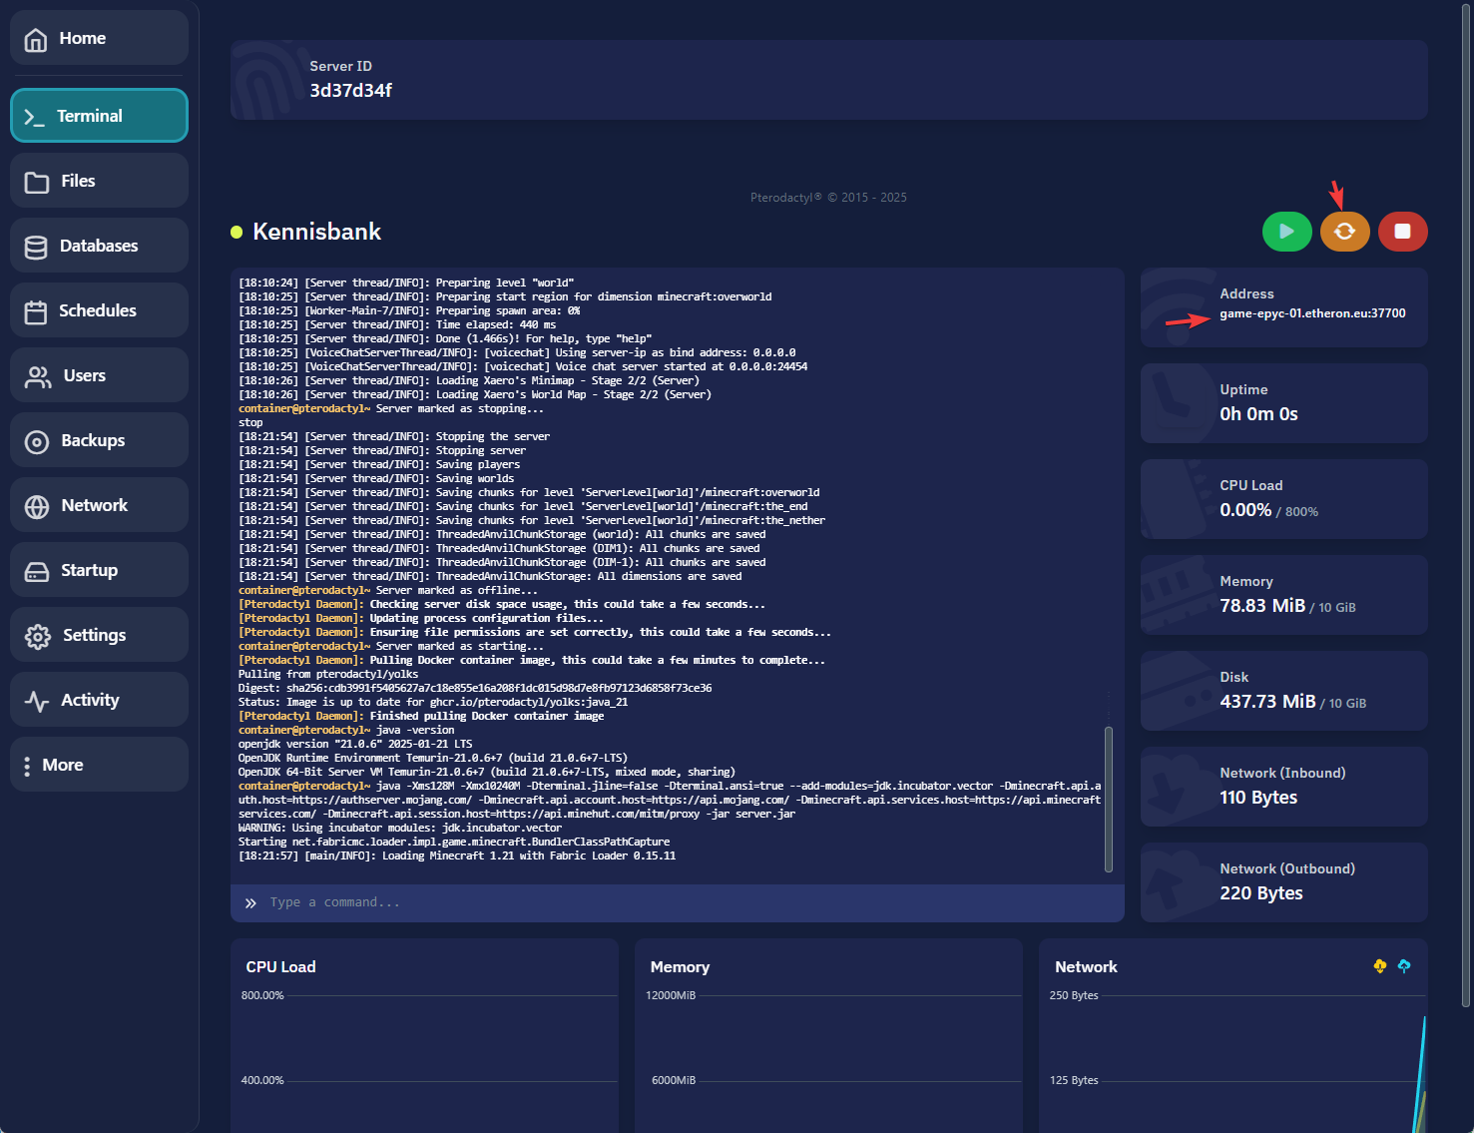Select the Terminal sidebar item
1474x1133 pixels.
point(99,116)
